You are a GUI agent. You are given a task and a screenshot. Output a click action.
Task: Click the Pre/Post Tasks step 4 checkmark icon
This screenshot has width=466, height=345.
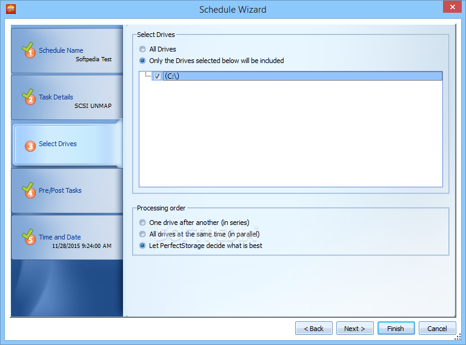pyautogui.click(x=28, y=190)
